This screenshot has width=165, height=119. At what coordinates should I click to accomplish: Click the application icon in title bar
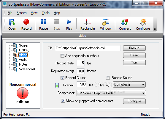[x=5, y=4]
